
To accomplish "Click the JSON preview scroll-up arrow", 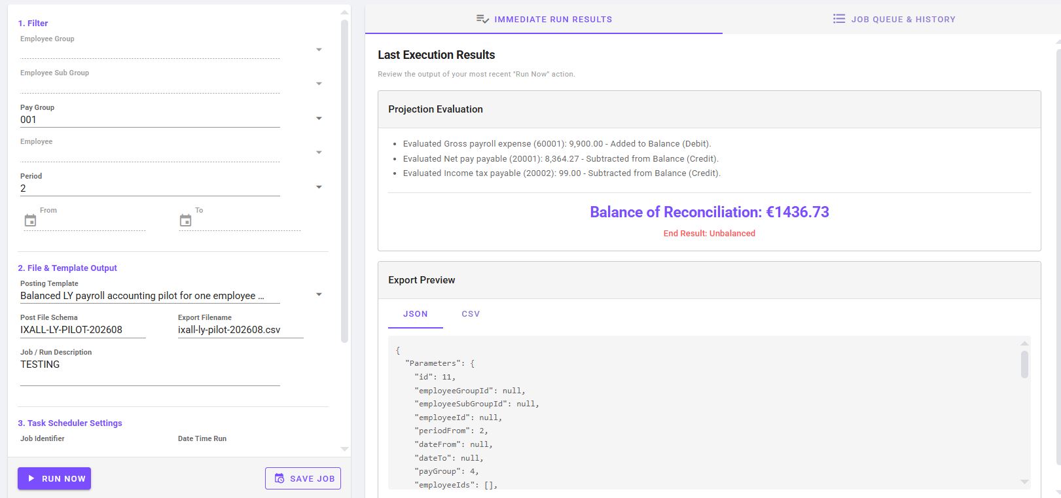I will click(x=1024, y=344).
